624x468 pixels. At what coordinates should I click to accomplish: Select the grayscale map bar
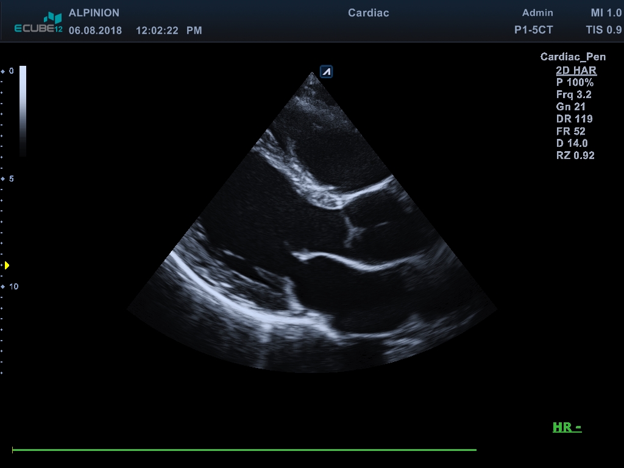pos(23,110)
